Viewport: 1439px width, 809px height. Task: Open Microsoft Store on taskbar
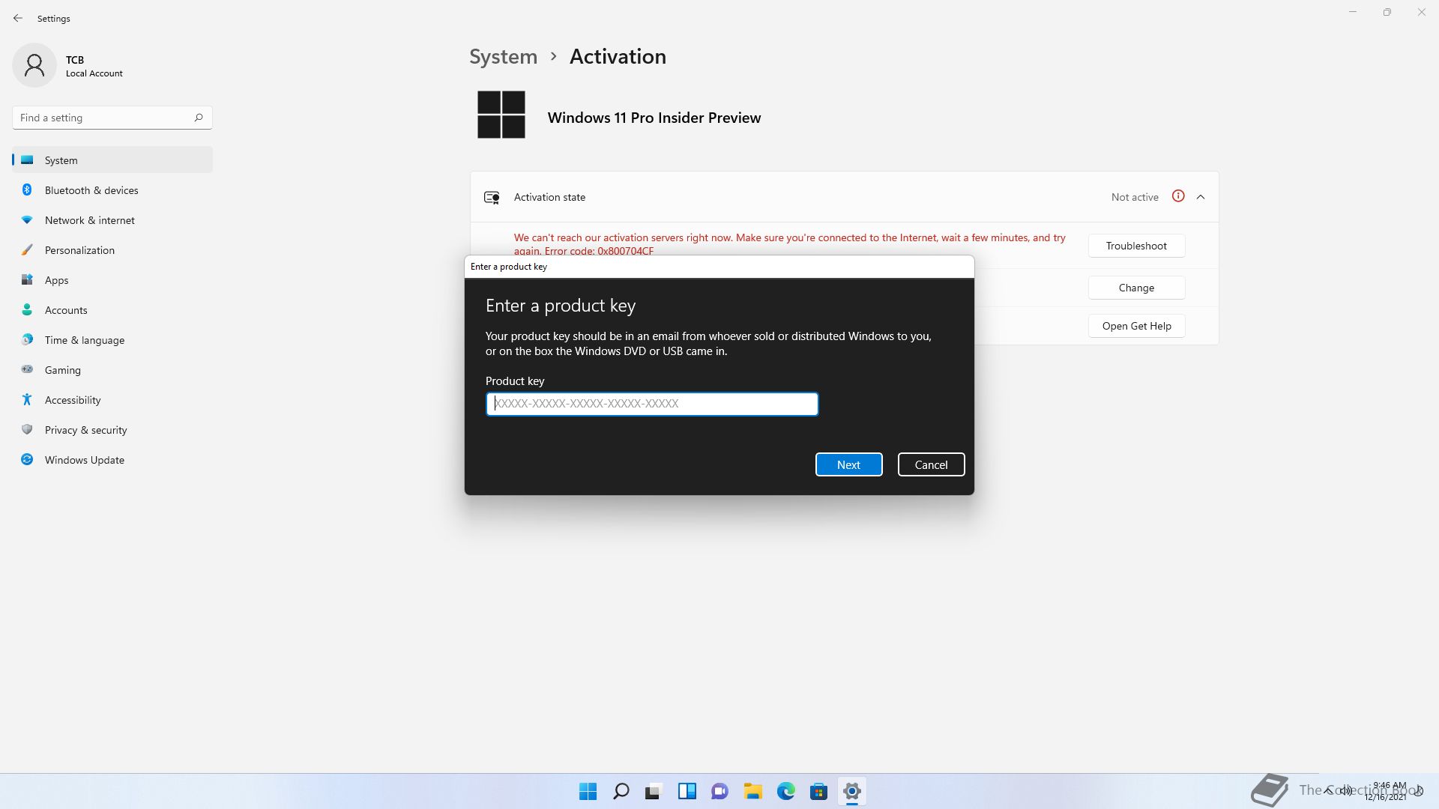pos(818,791)
